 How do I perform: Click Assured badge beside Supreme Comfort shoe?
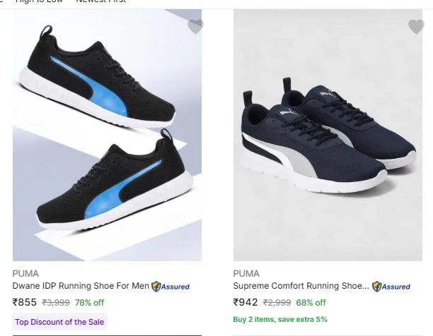click(x=391, y=287)
